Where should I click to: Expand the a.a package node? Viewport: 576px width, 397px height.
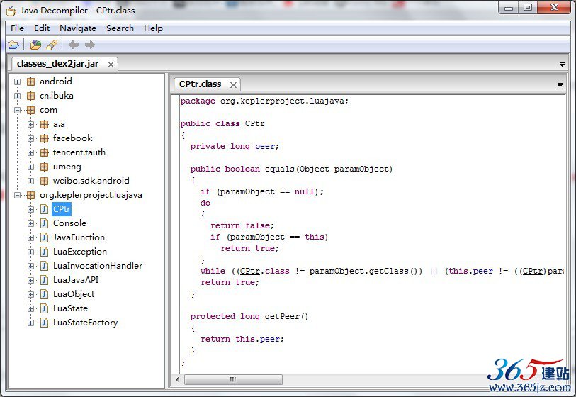(x=31, y=124)
